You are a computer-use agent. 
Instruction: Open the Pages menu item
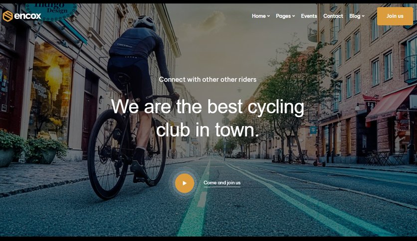[x=283, y=16]
